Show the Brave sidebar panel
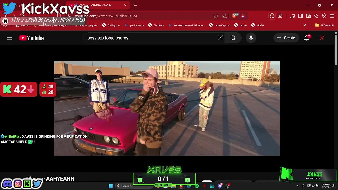The image size is (338, 190). click(301, 16)
